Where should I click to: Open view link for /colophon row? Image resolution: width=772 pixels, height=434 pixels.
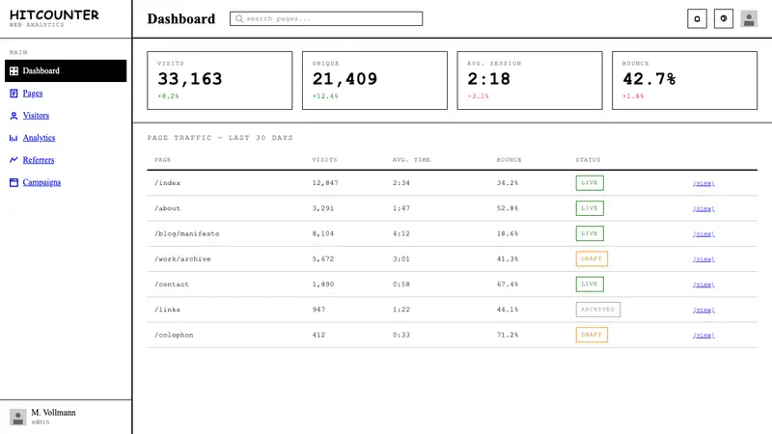click(703, 335)
